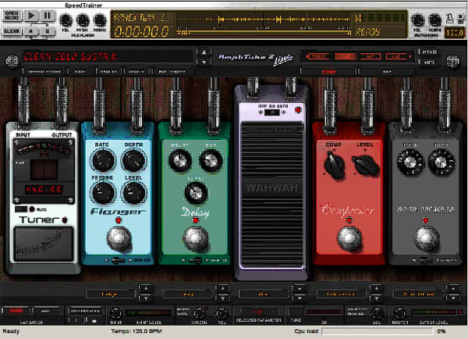Screen dimensions: 468x339
Task: Select the Tuner module in the signal chain
Action: pos(318,56)
